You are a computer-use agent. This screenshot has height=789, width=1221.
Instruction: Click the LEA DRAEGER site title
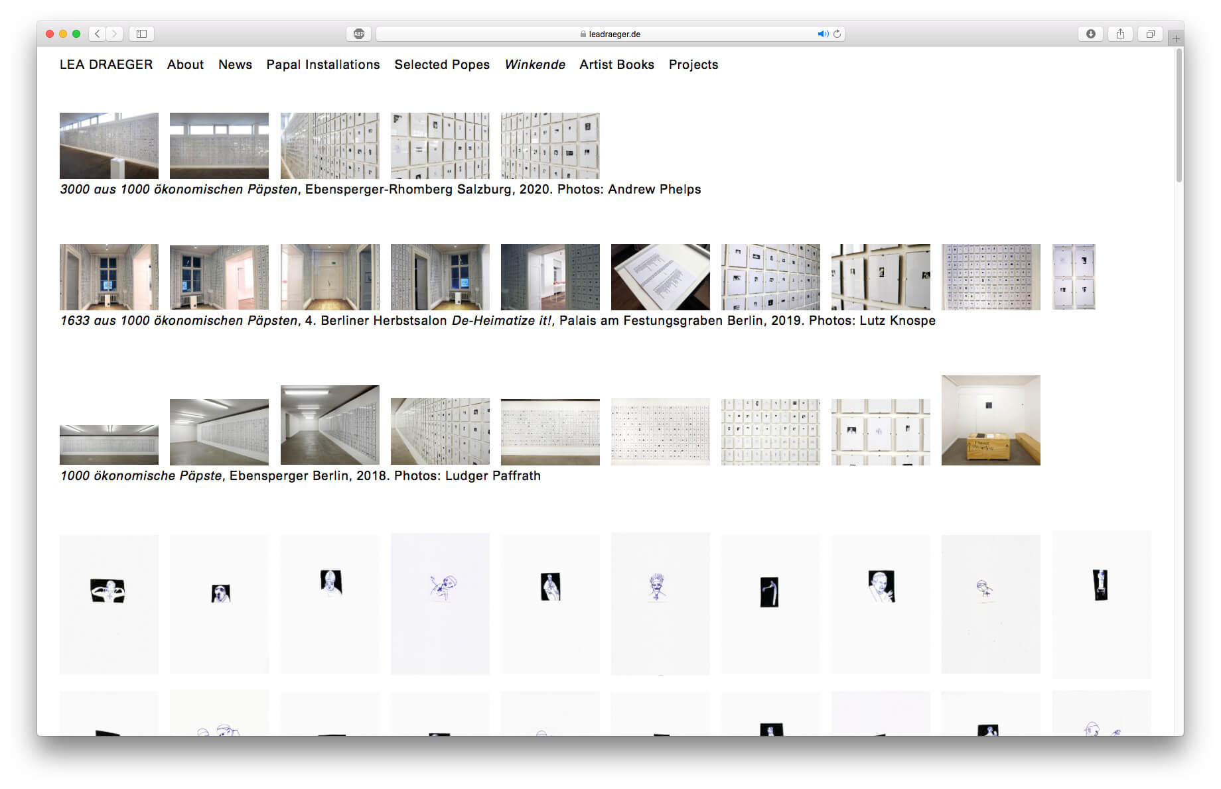(x=106, y=64)
